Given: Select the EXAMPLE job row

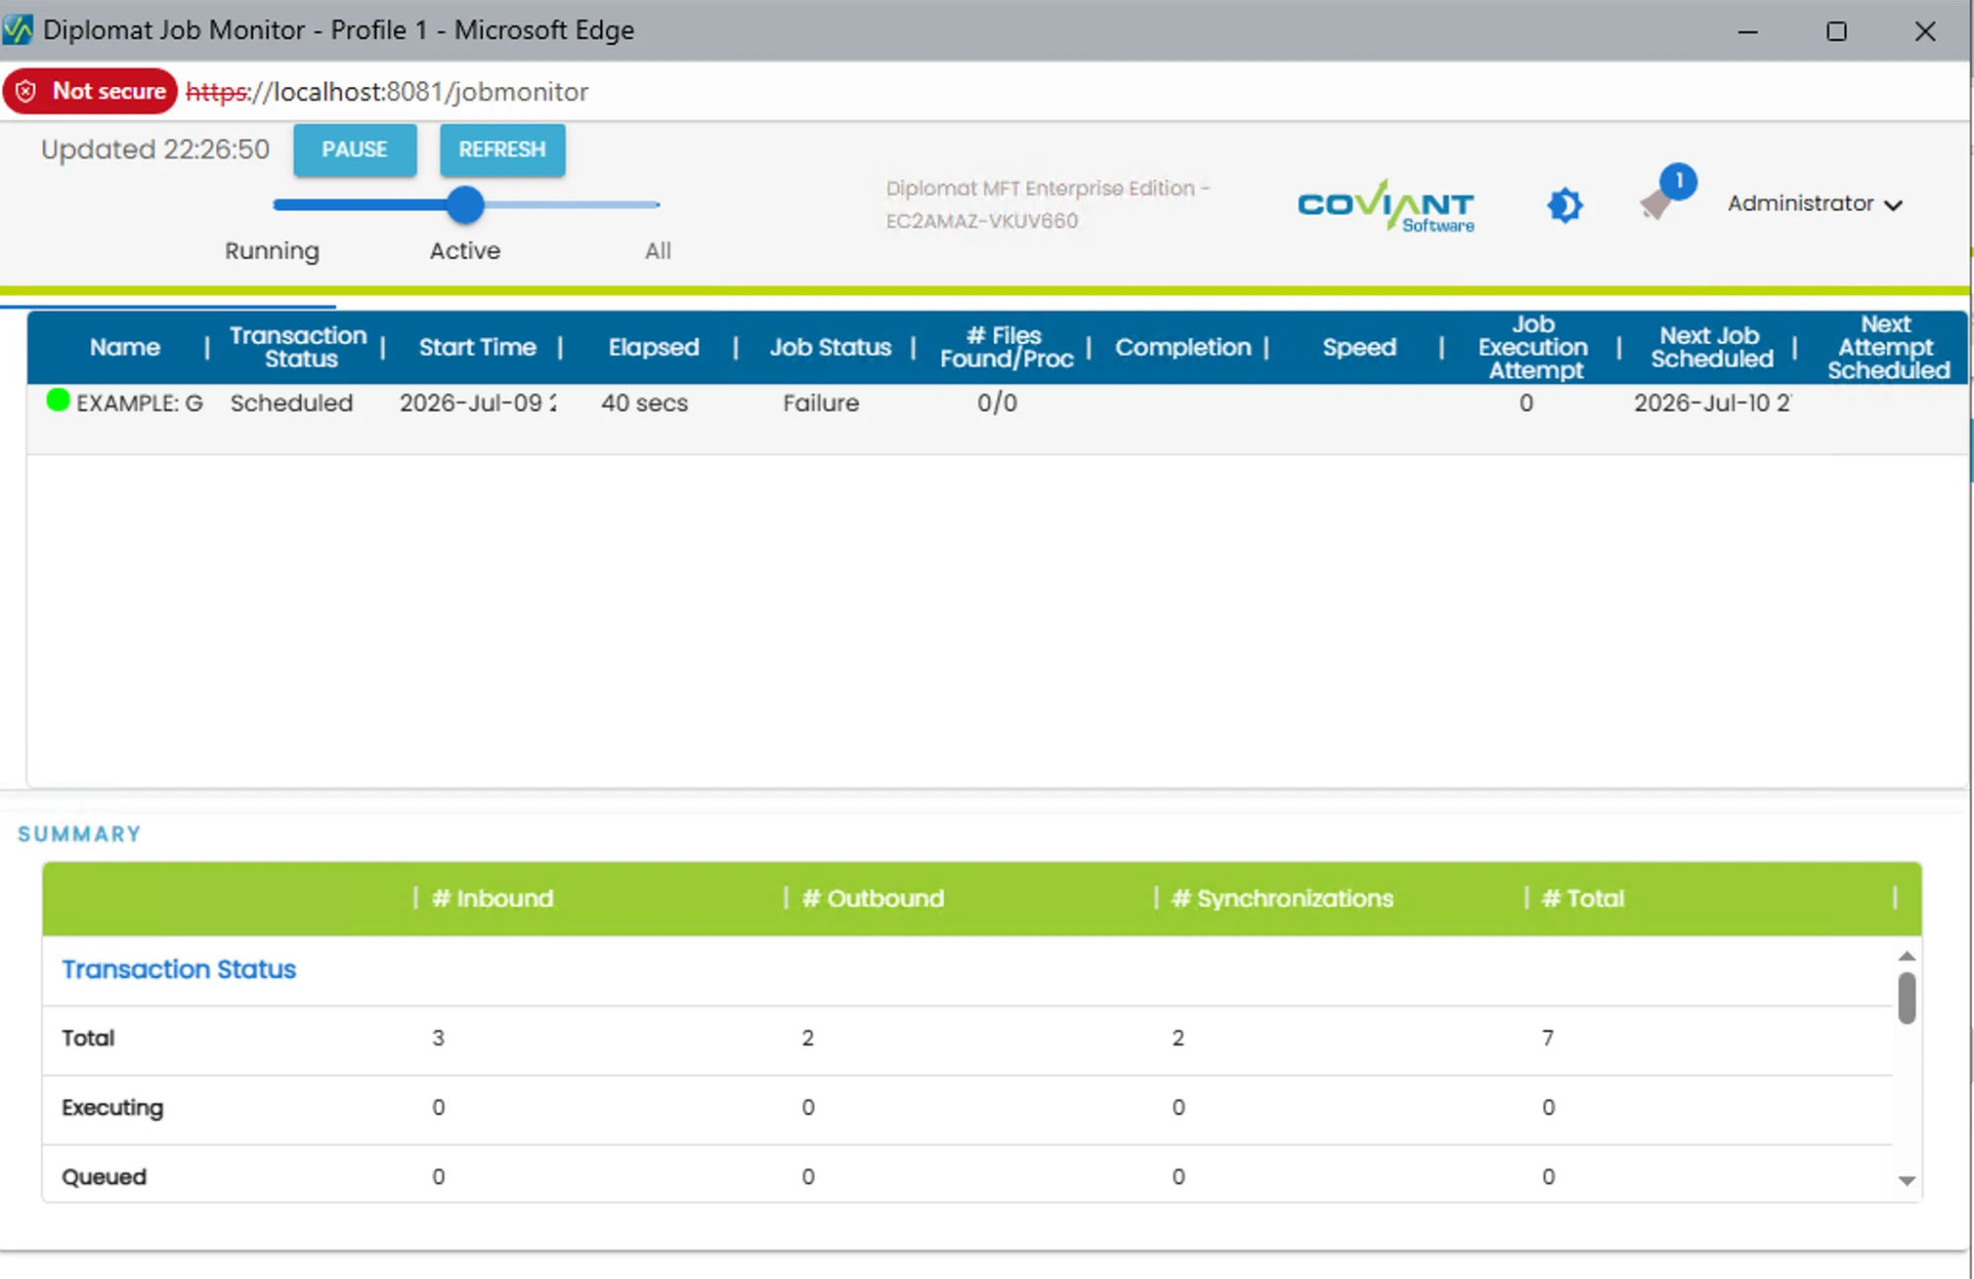Looking at the screenshot, I should point(997,403).
